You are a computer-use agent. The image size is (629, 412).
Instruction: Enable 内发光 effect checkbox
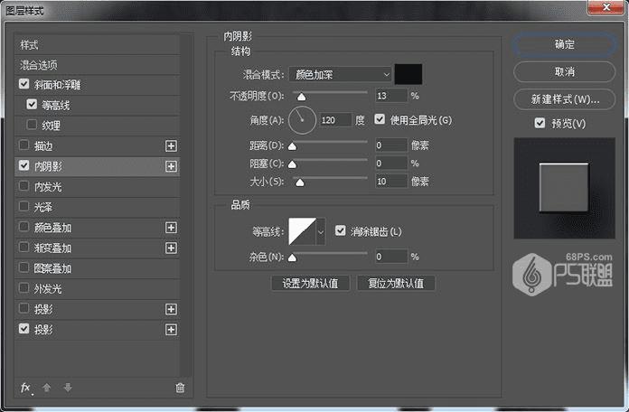[24, 186]
